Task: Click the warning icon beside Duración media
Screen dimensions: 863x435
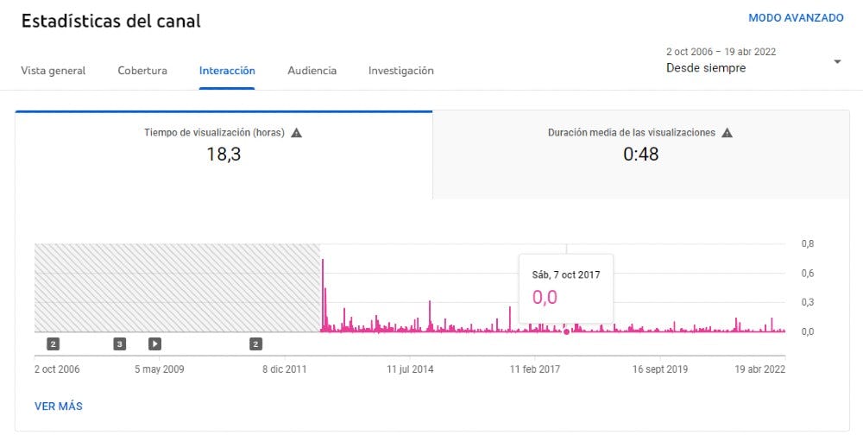Action: pos(727,133)
